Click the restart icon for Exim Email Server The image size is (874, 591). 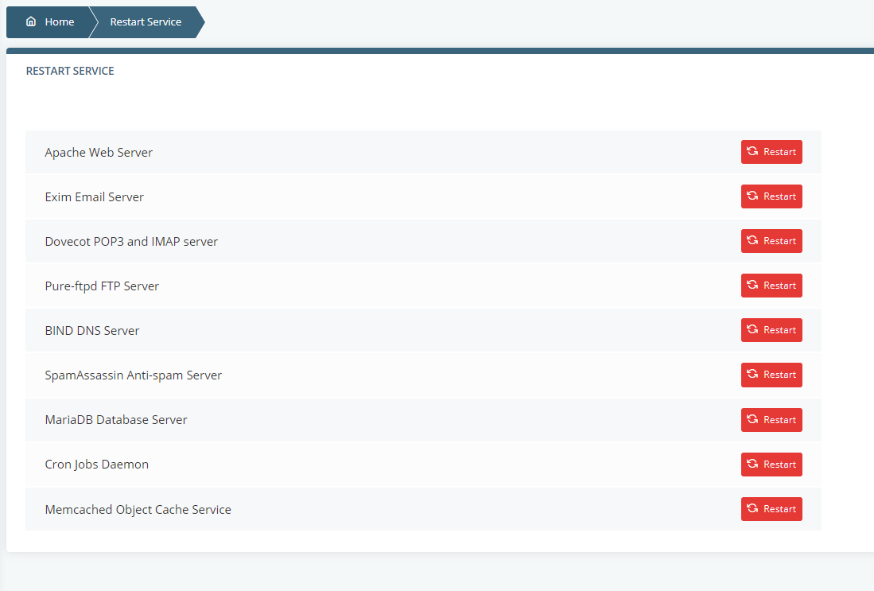751,196
